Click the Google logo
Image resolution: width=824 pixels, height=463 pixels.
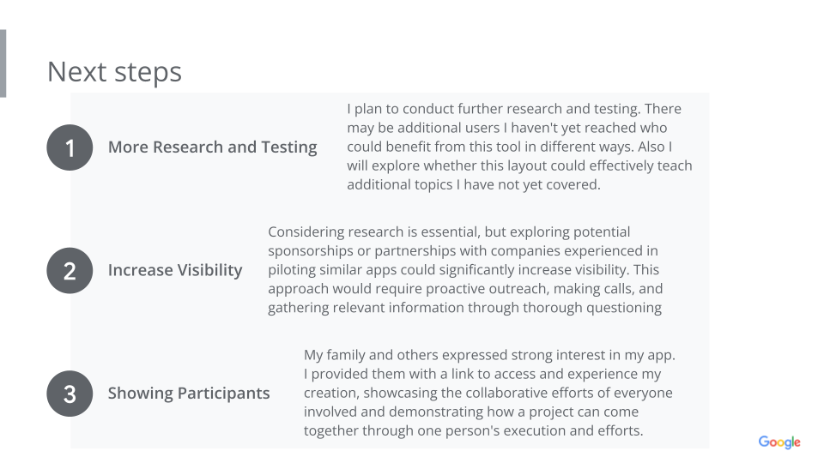(x=779, y=442)
